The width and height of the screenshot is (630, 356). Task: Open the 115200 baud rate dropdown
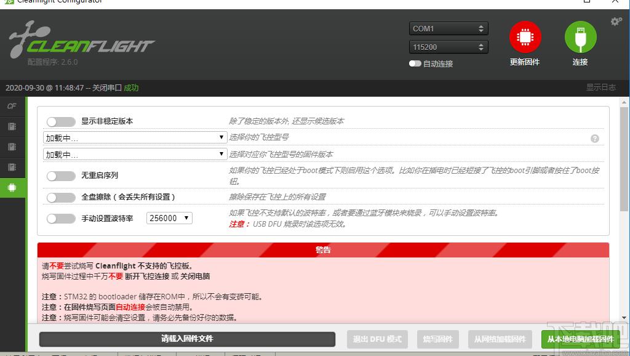click(x=449, y=47)
